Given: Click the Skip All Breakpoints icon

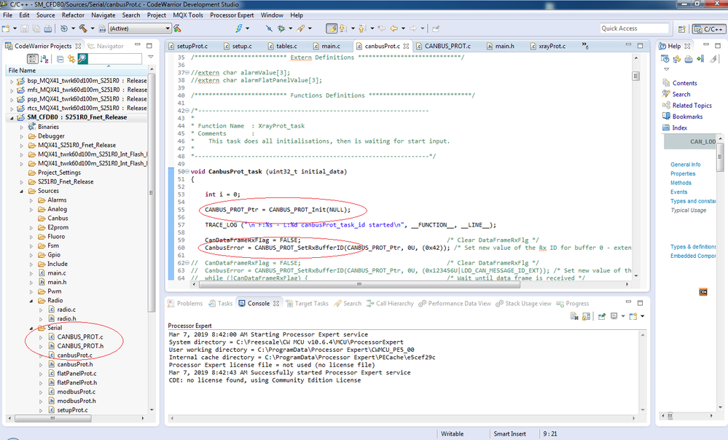Looking at the screenshot, I should click(269, 28).
